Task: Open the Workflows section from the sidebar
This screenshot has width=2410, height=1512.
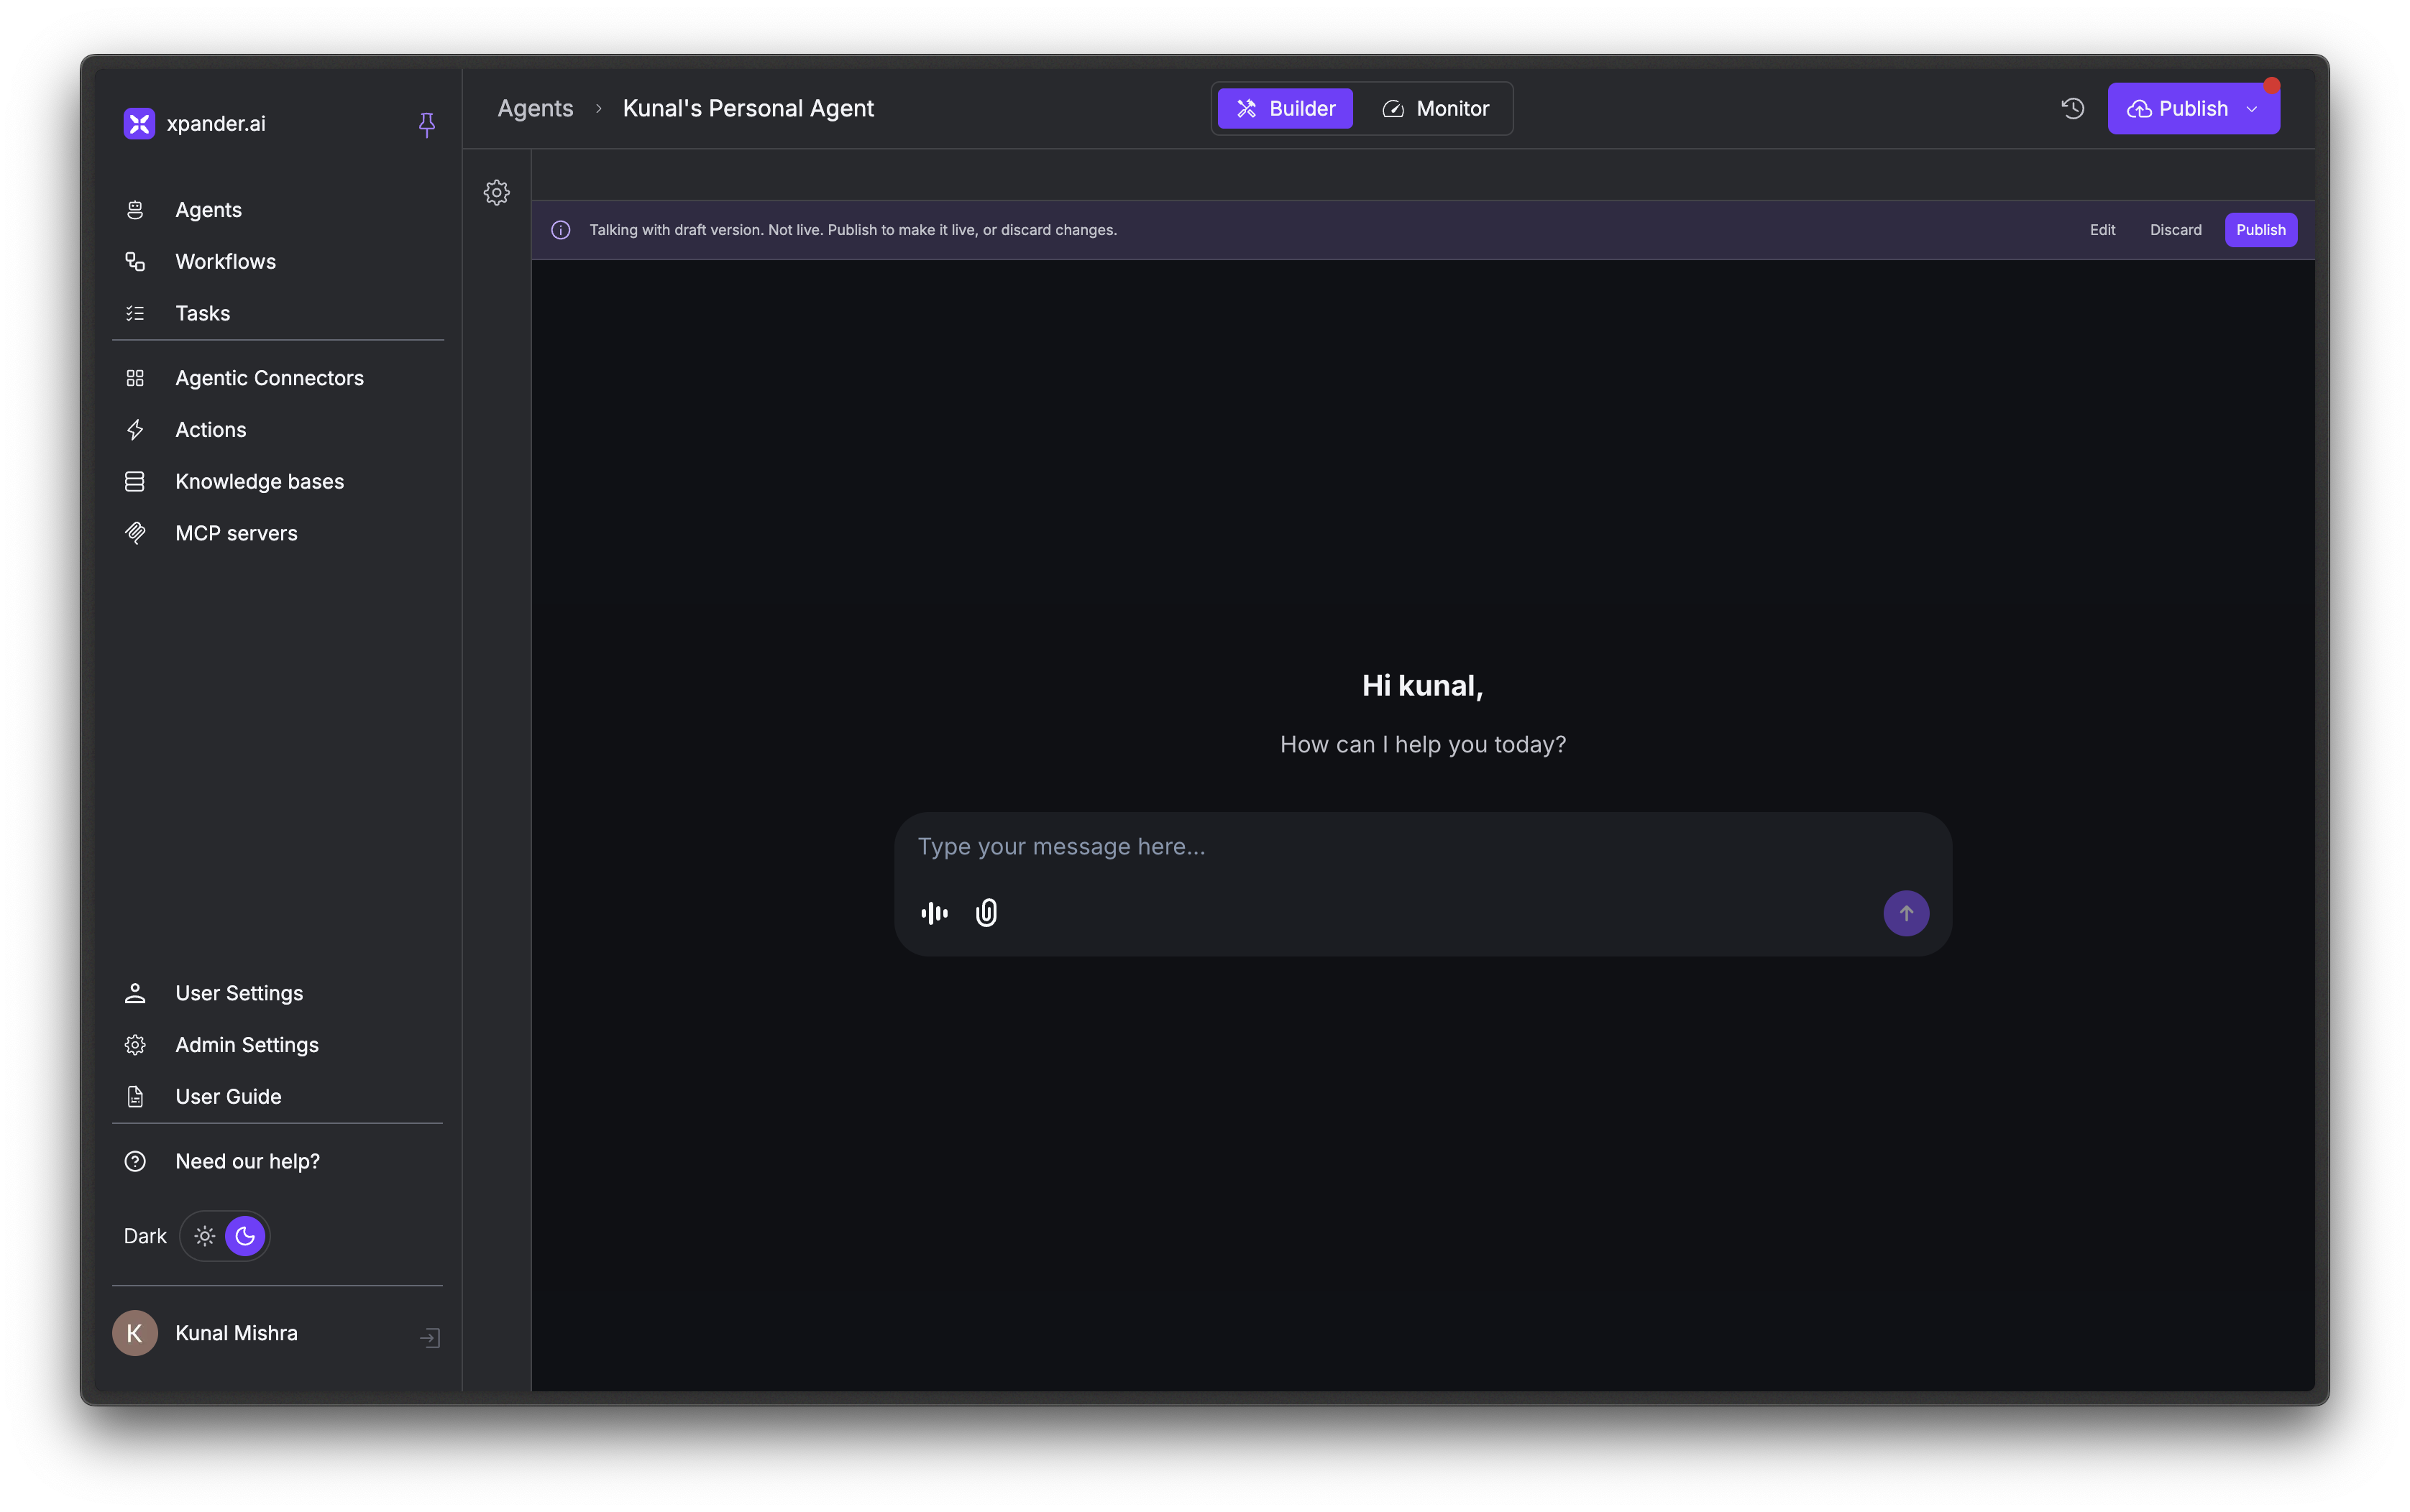Action: coord(224,261)
